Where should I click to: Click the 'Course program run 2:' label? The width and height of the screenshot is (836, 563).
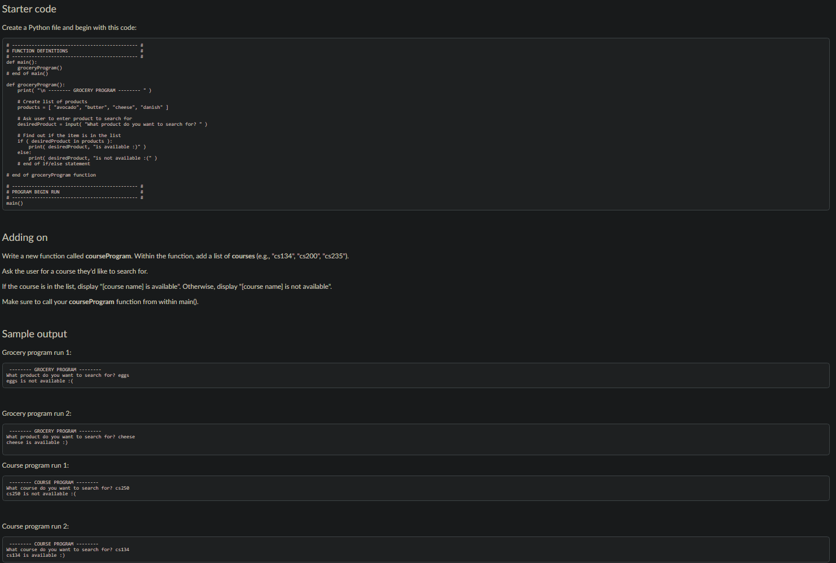click(36, 526)
